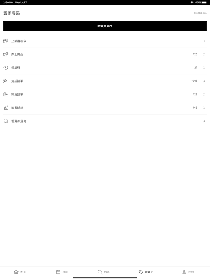Open chevron next to count 1146

click(205, 108)
